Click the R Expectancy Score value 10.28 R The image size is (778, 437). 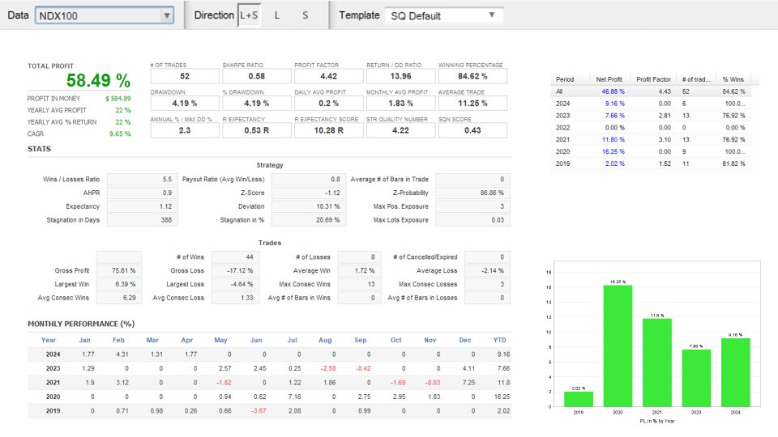[x=328, y=130]
